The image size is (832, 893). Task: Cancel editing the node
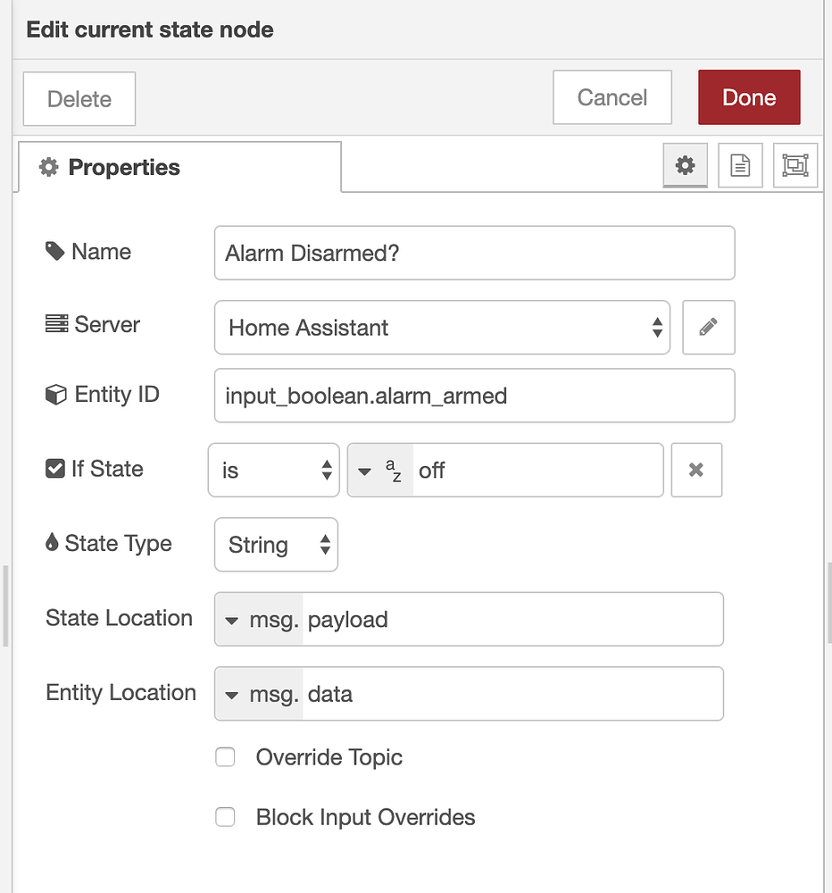click(612, 96)
